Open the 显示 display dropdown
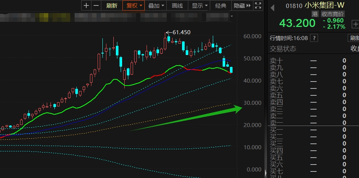359x178 pixels. [199, 5]
